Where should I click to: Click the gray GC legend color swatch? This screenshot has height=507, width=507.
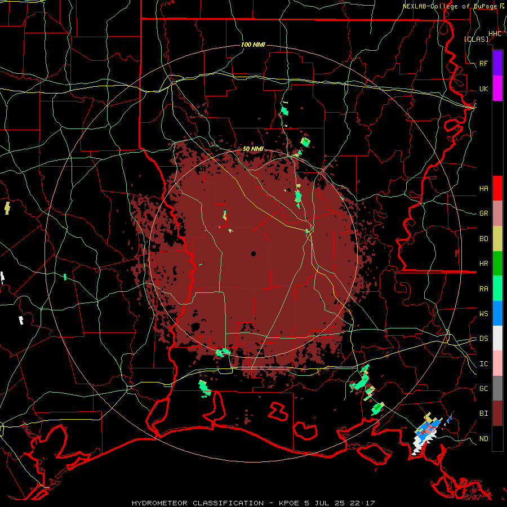click(497, 388)
